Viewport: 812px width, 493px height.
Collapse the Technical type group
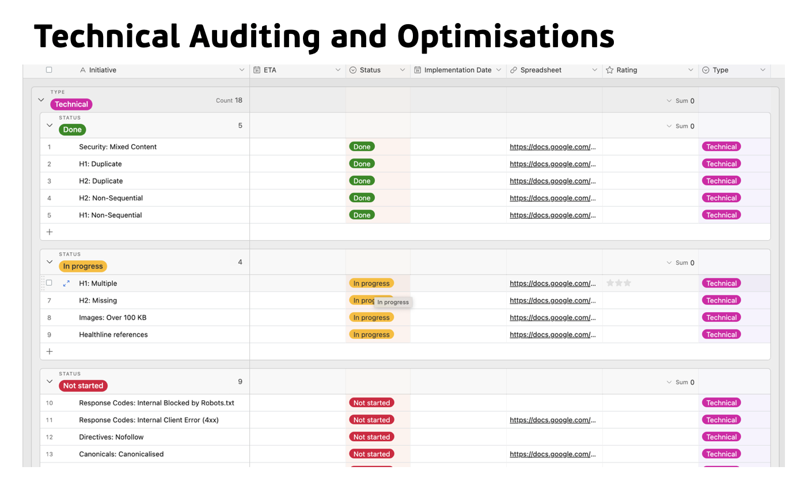tap(41, 100)
